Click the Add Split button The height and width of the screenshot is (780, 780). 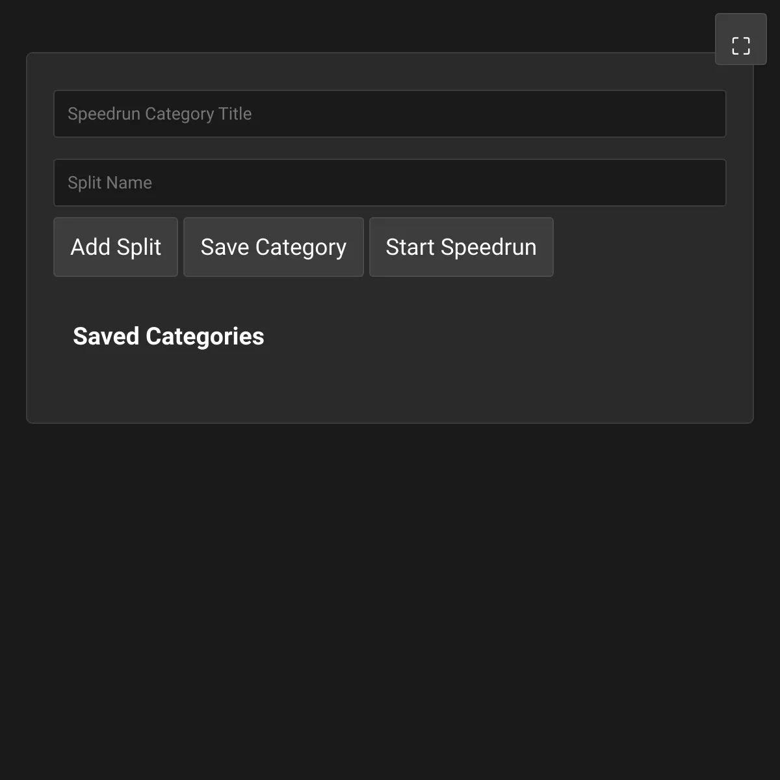coord(116,247)
